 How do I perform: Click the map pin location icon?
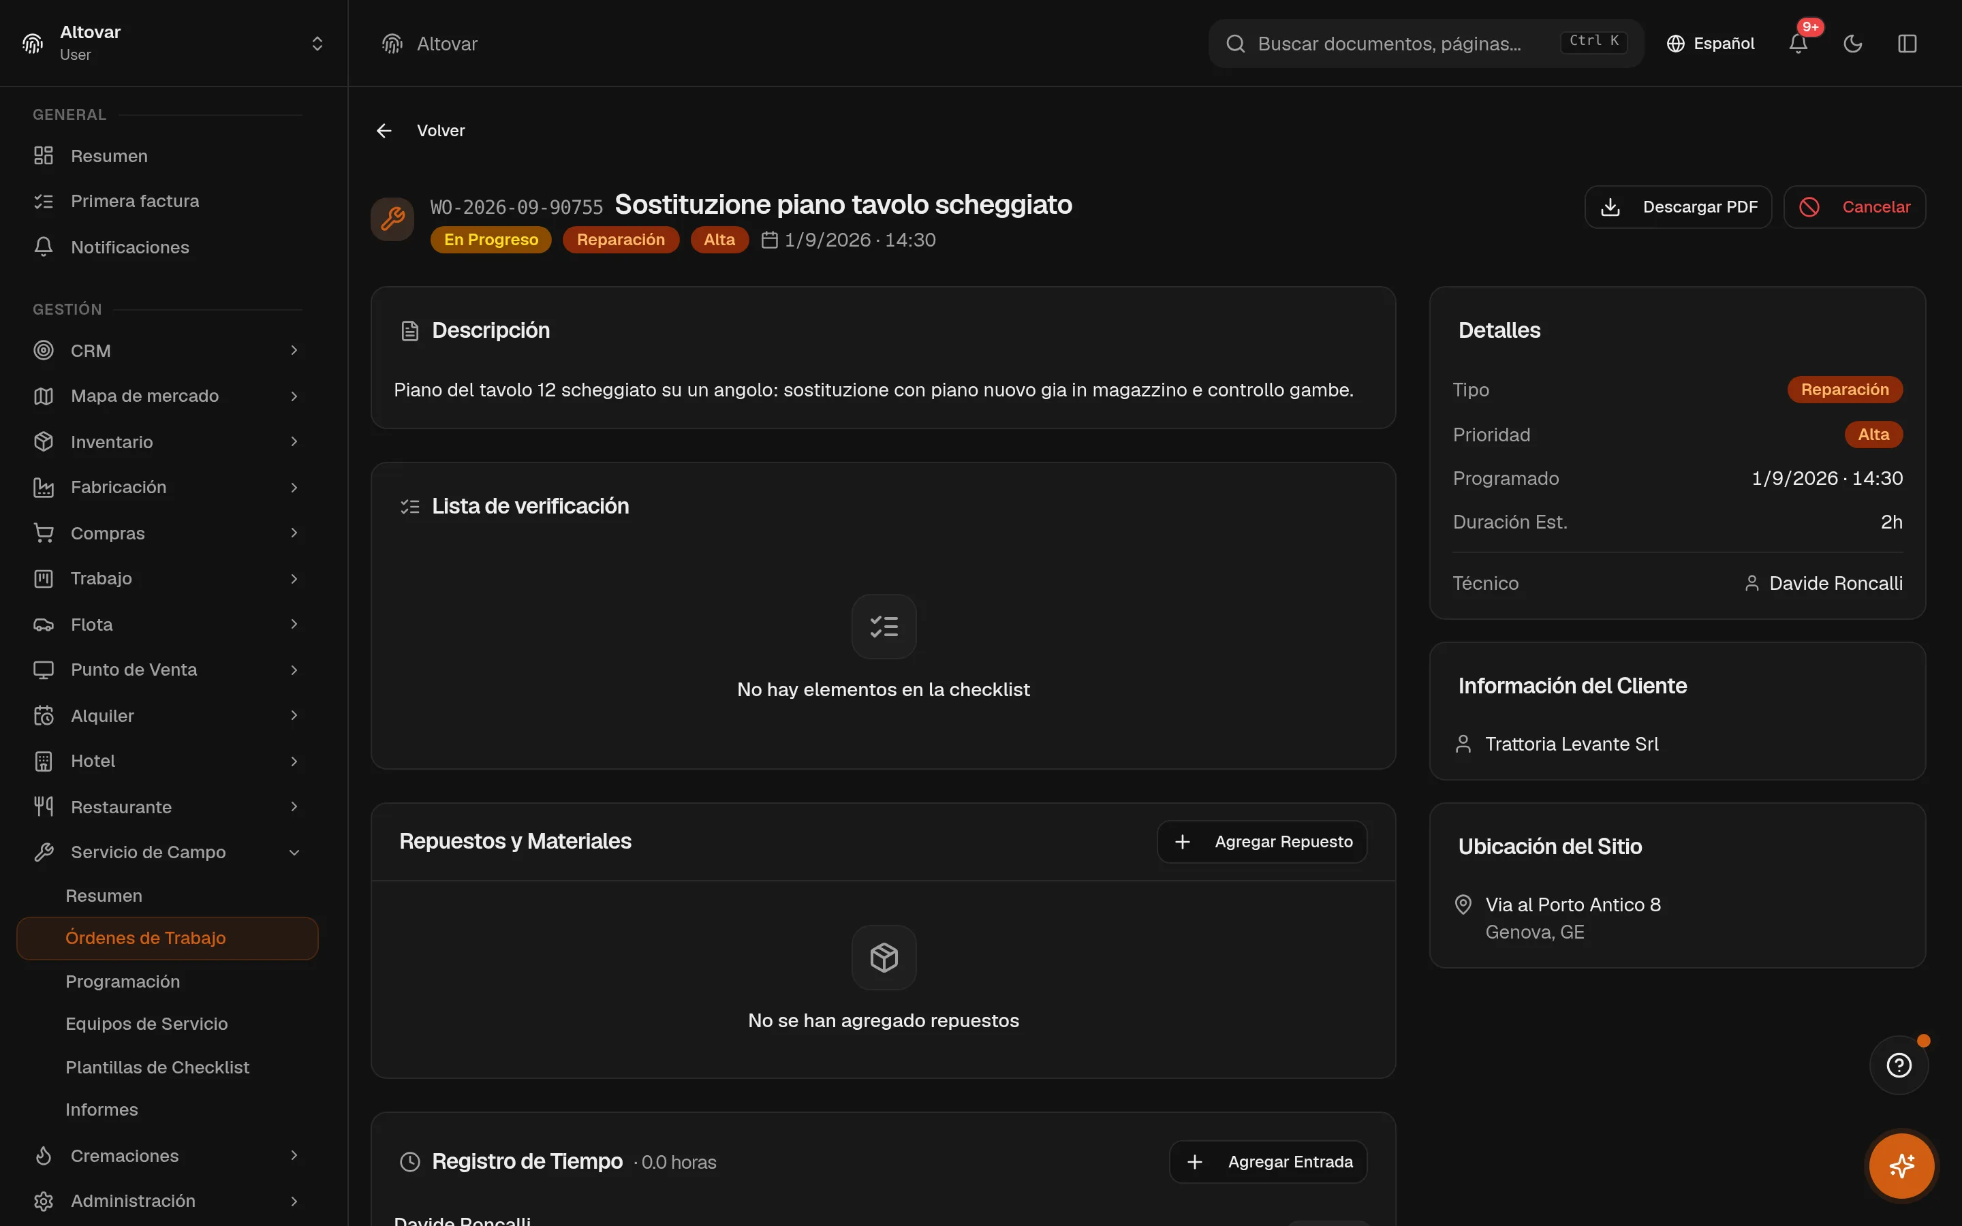tap(1463, 904)
